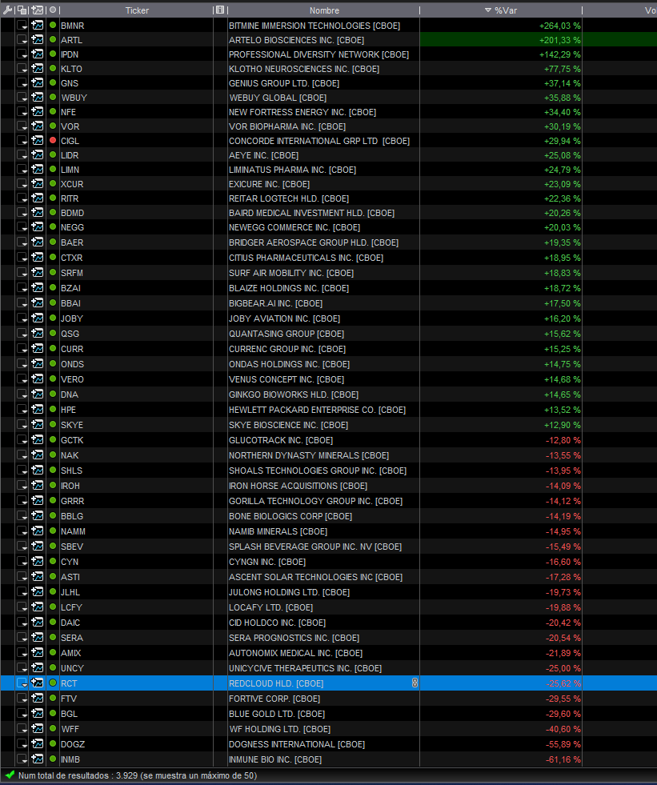Sort by the Ticker column header

[137, 10]
